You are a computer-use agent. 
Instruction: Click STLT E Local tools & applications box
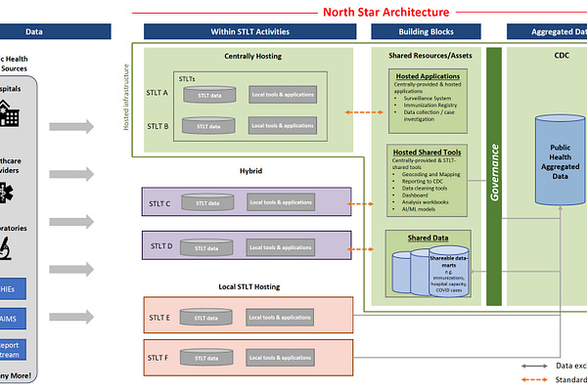click(280, 318)
